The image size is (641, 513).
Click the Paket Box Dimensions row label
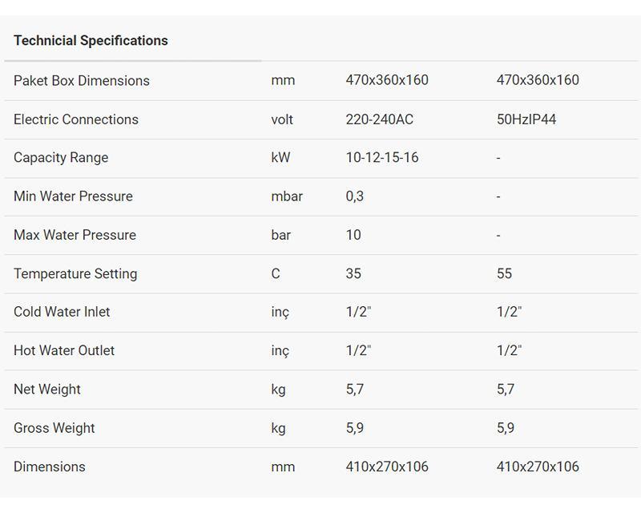[82, 81]
